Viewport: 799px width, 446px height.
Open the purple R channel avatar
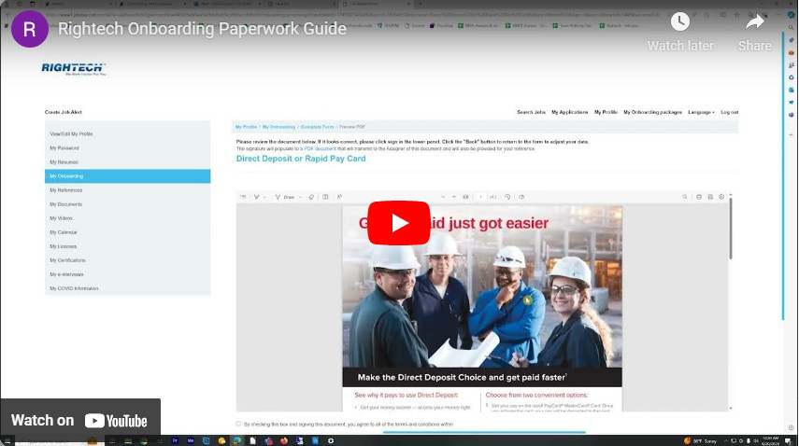[30, 29]
